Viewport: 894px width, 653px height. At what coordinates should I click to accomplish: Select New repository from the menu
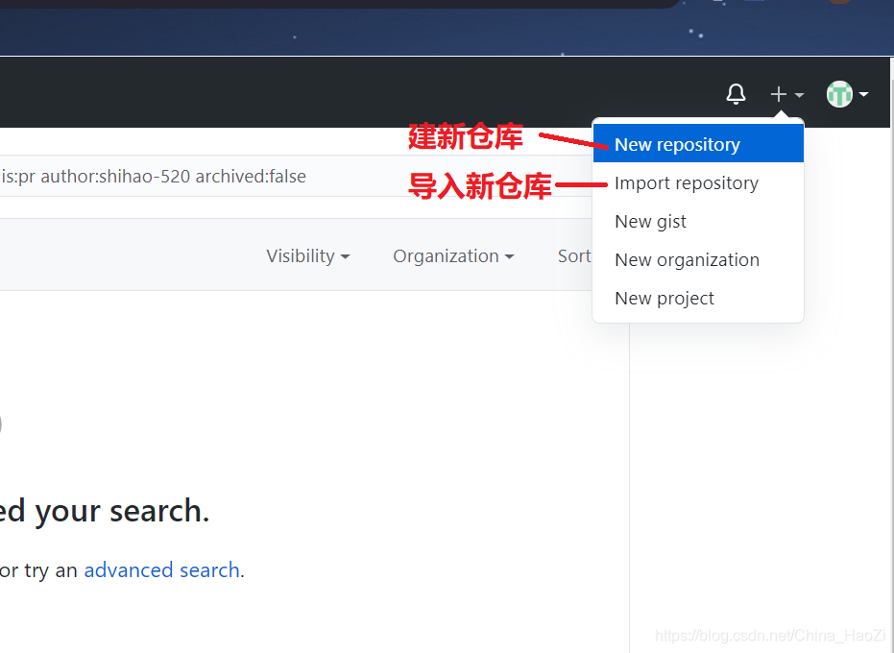(698, 144)
